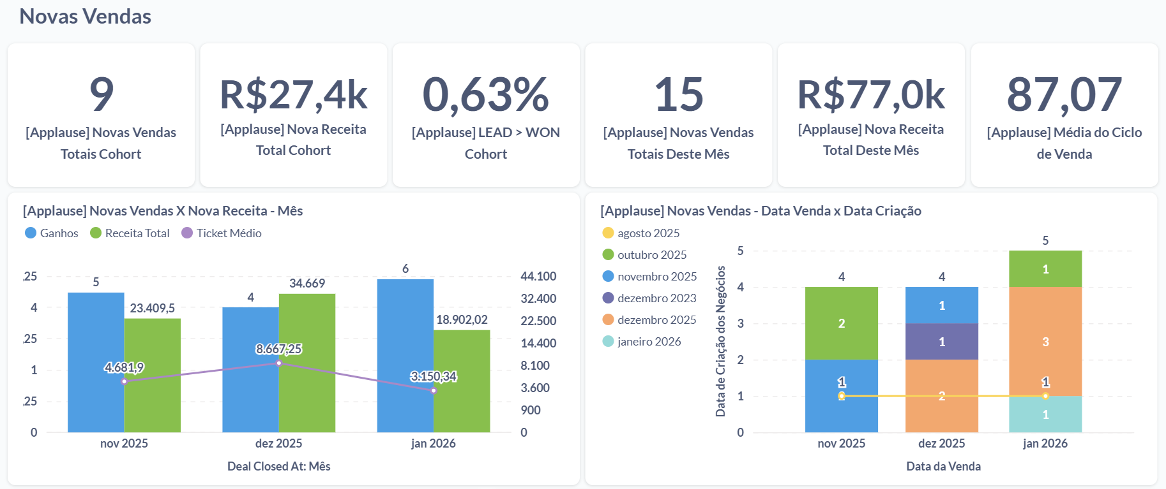The image size is (1166, 489).
Task: Open the "Novas Vendas Totais Cohort" card title
Action: [x=101, y=143]
